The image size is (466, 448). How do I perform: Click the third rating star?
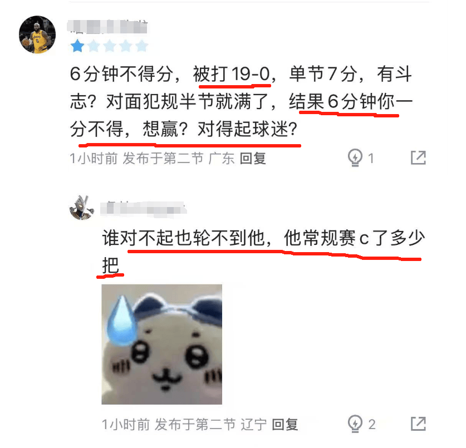[110, 46]
